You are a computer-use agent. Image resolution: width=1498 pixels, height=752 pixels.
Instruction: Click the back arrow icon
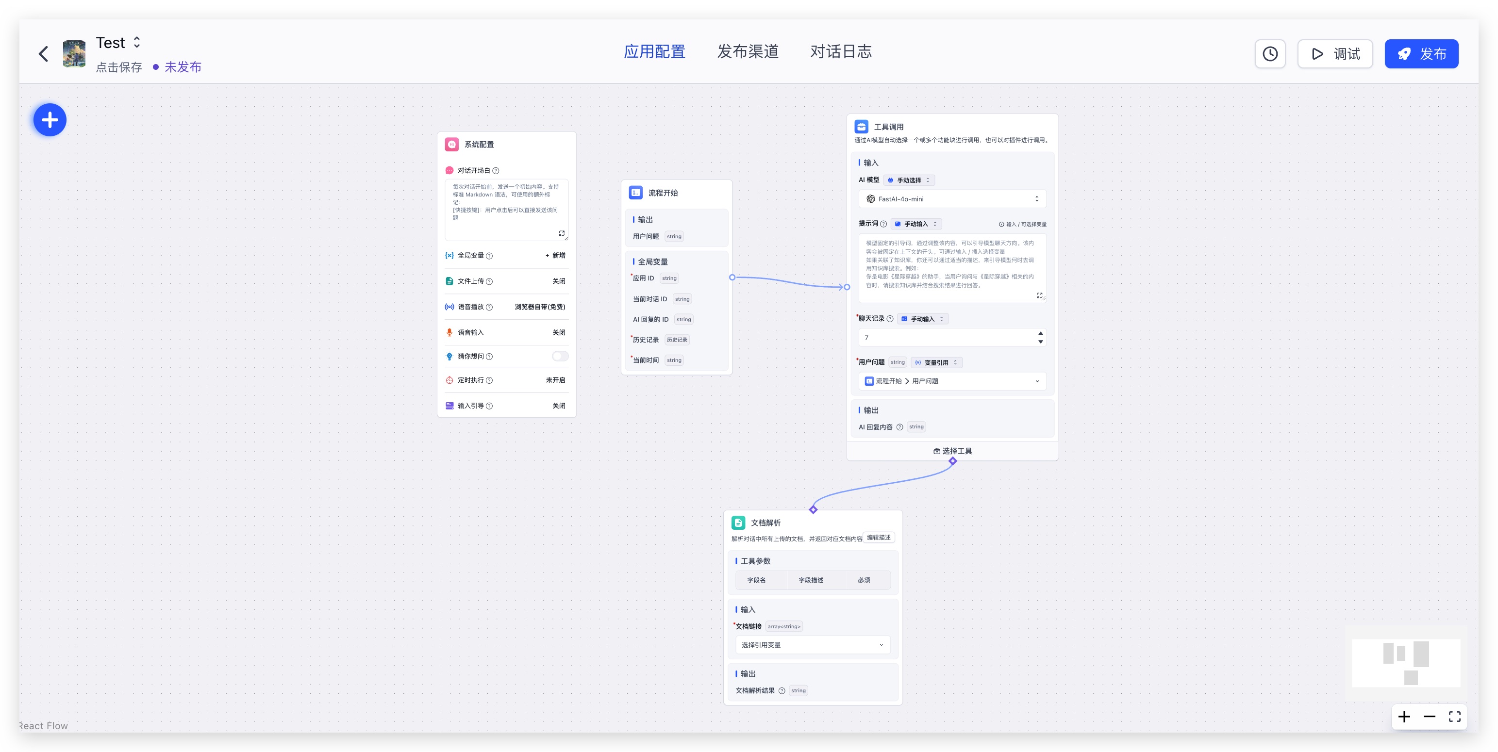pos(44,54)
